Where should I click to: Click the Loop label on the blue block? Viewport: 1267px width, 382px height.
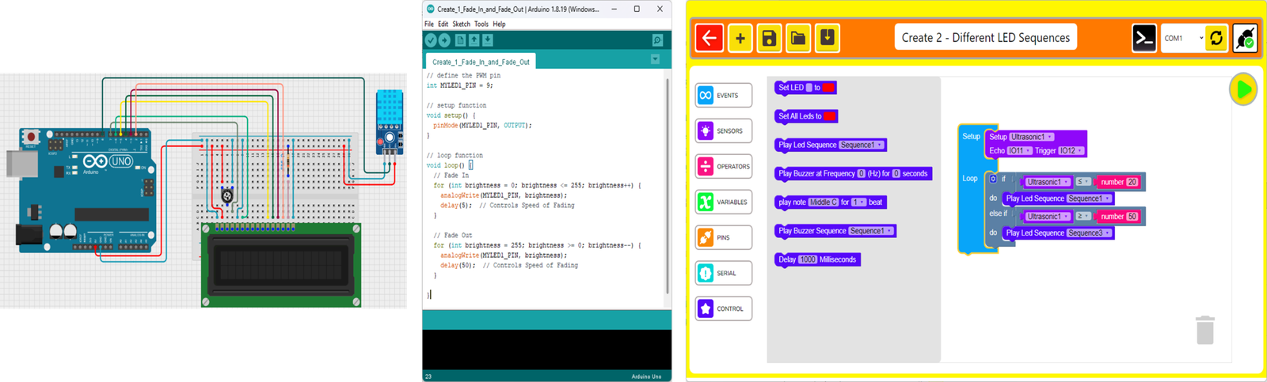point(970,179)
